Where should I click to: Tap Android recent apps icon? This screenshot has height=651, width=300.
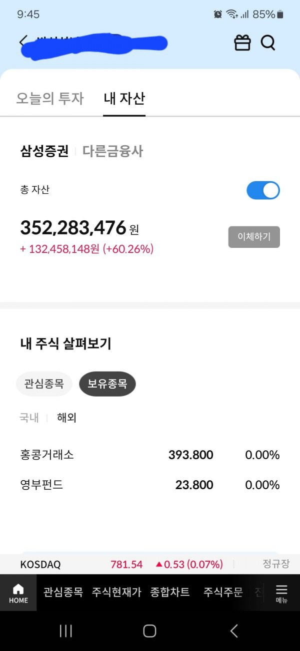click(65, 631)
